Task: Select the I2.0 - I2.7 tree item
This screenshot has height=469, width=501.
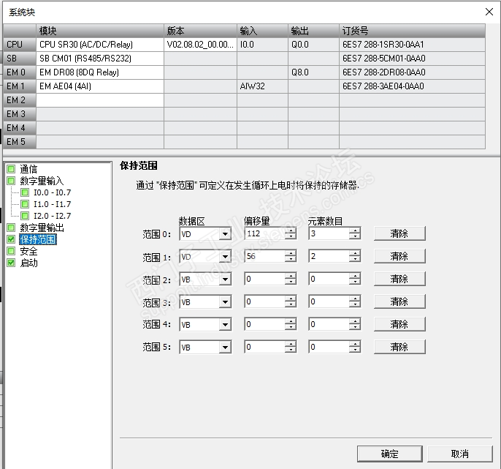Action: tap(53, 216)
